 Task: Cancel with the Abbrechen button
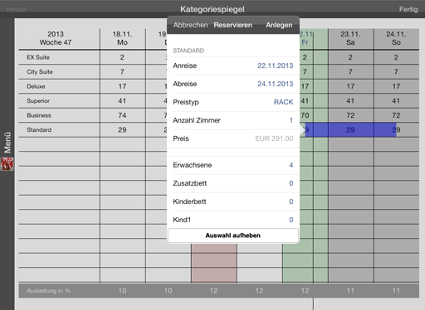pos(190,25)
